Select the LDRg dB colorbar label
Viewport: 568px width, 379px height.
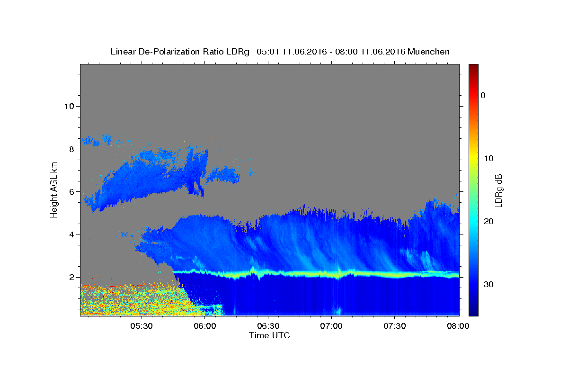click(x=498, y=189)
